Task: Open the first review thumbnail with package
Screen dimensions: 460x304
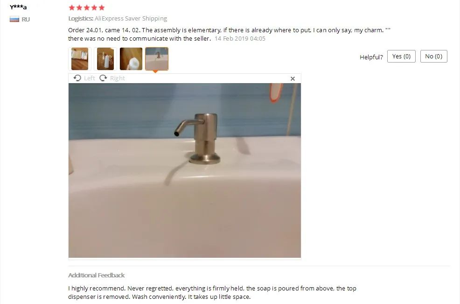Action: 80,59
